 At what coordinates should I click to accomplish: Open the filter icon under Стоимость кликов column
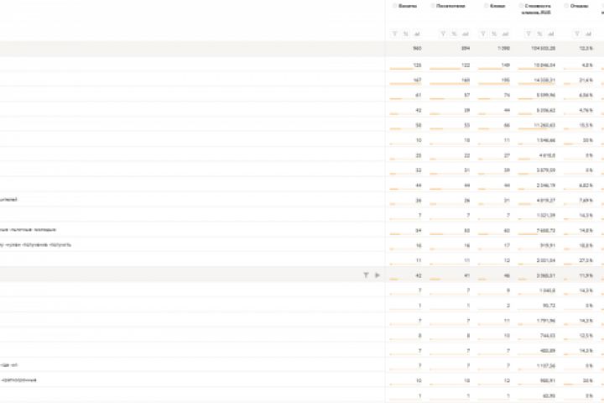[x=528, y=34]
